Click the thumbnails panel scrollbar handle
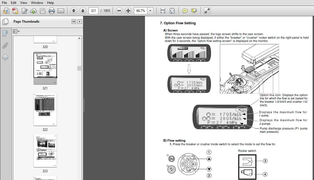The width and height of the screenshot is (314, 180). point(79,68)
